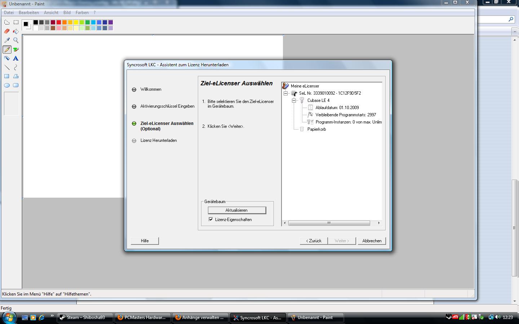Image resolution: width=519 pixels, height=324 pixels.
Task: Choose the white swatch in bottom palette row
Action: pyautogui.click(x=36, y=28)
